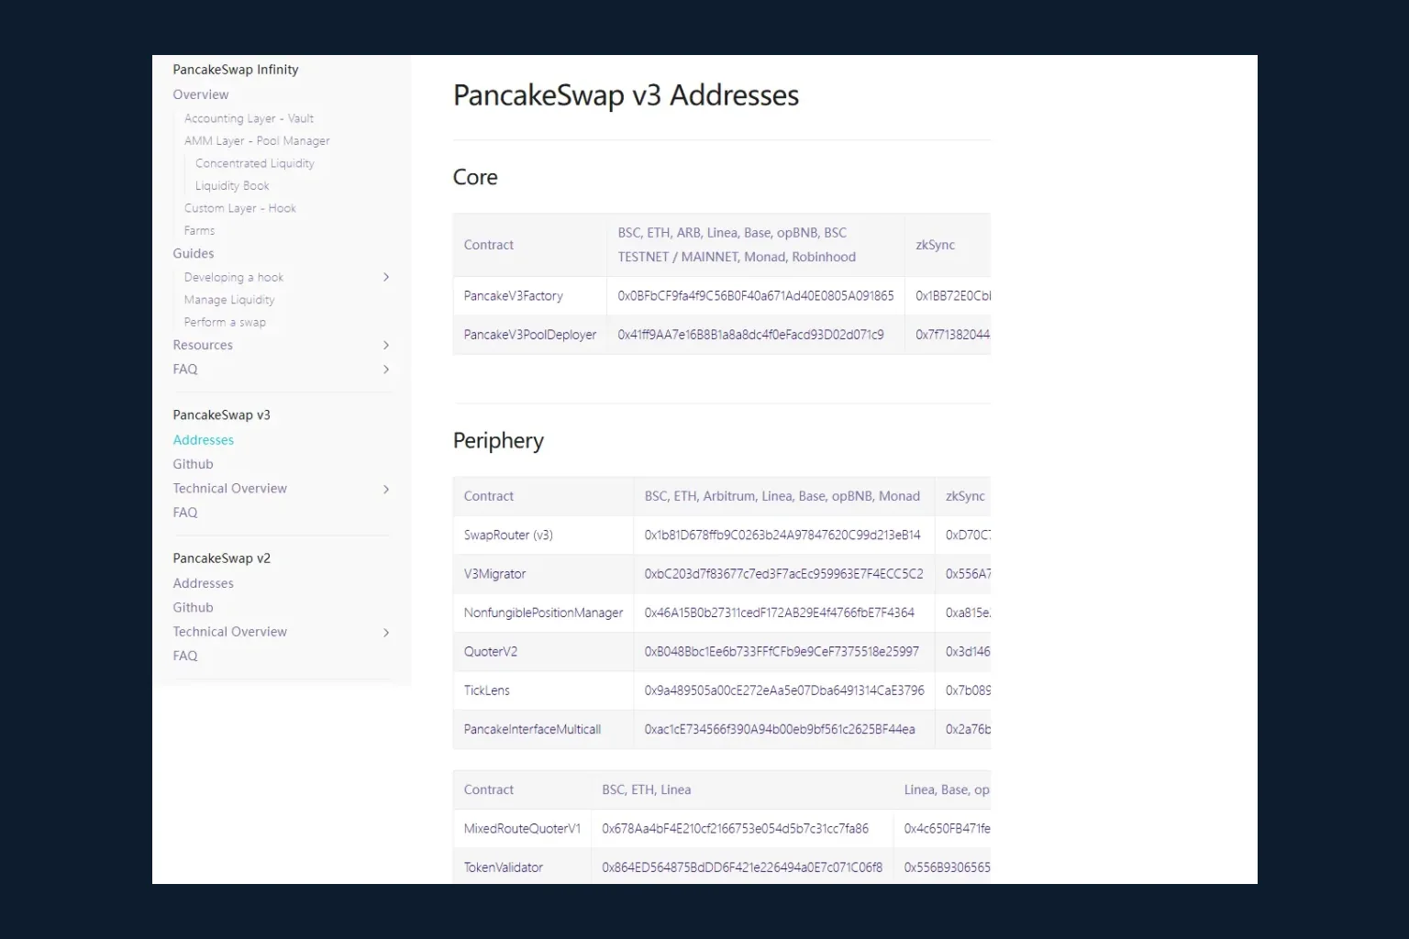Select the highlighted Addresses link under PancakeSwap v3
This screenshot has height=939, width=1409.
pos(204,440)
